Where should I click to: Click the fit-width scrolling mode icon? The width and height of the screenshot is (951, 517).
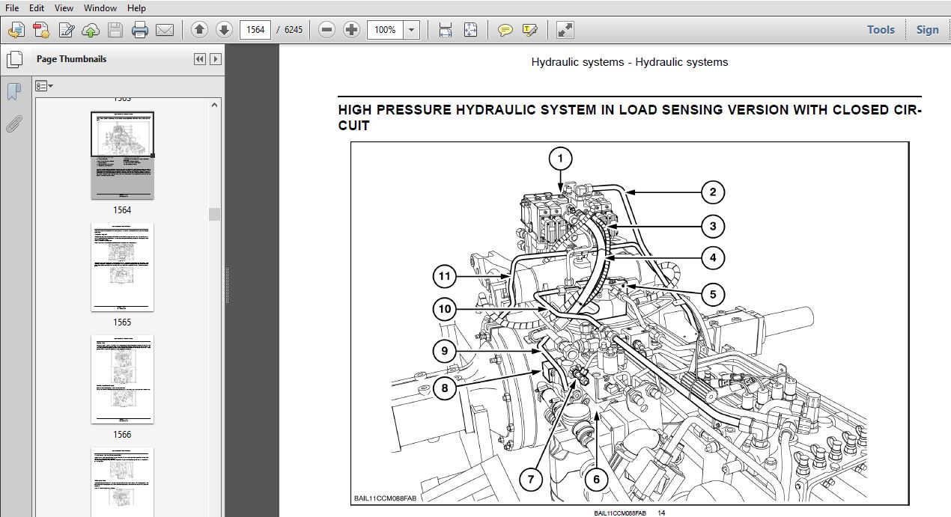coord(446,30)
